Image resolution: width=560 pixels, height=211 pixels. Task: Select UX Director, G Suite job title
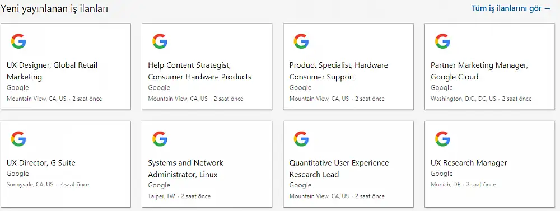41,163
